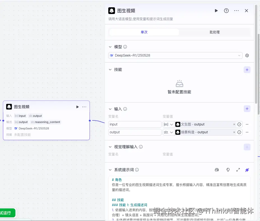Remove the 文生图 output variable reference
260x221 pixels.
click(234, 124)
